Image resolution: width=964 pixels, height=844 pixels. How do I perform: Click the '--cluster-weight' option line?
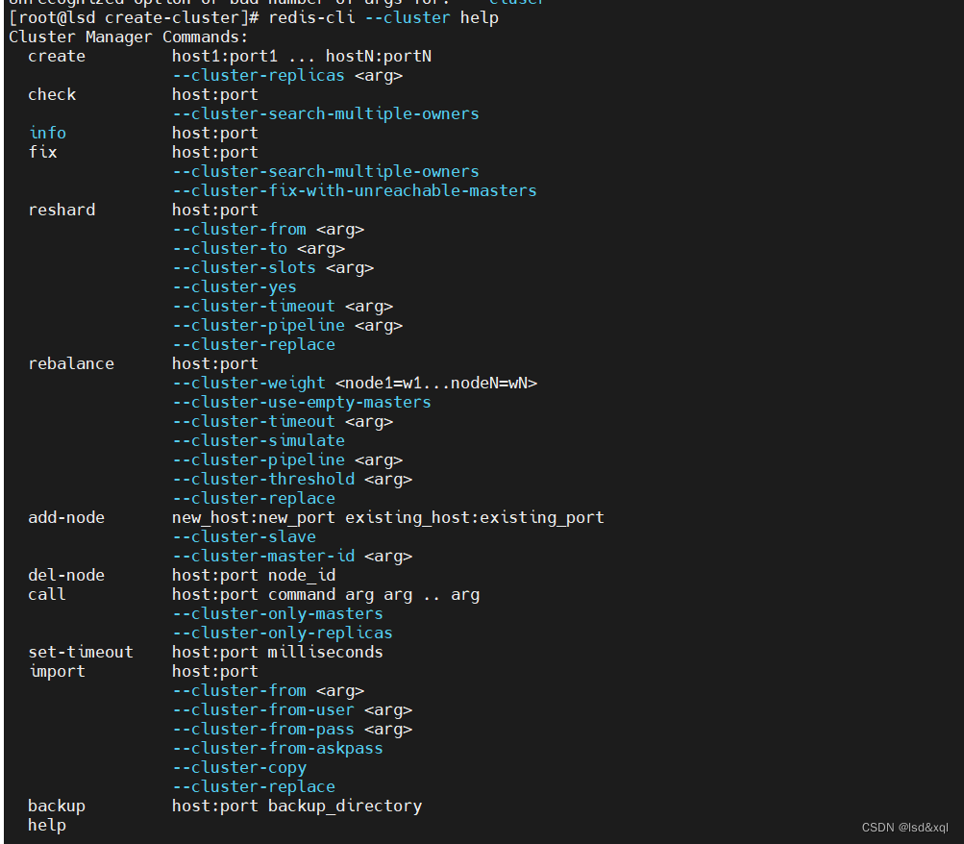click(x=355, y=383)
